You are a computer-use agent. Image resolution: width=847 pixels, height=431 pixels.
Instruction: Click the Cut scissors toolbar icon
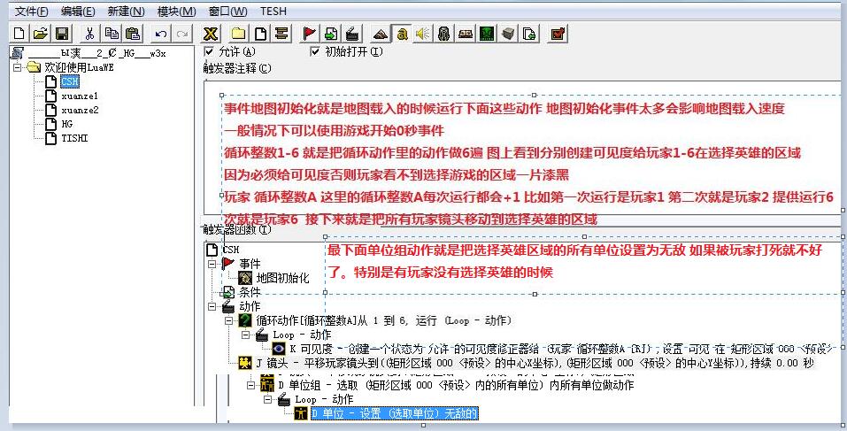[89, 34]
